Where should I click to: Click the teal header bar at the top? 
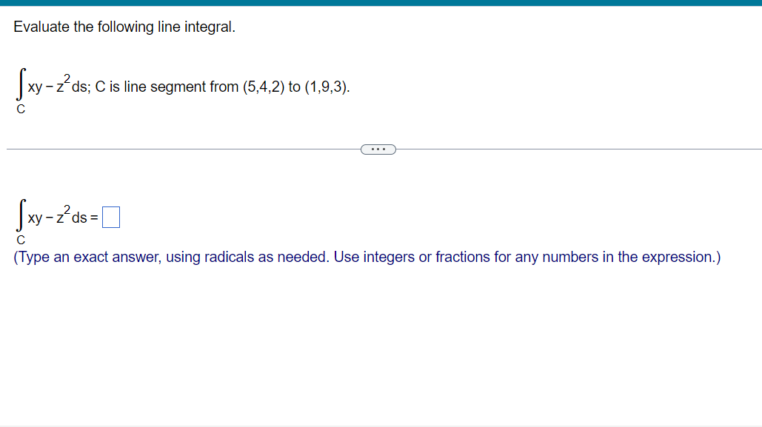click(x=381, y=3)
